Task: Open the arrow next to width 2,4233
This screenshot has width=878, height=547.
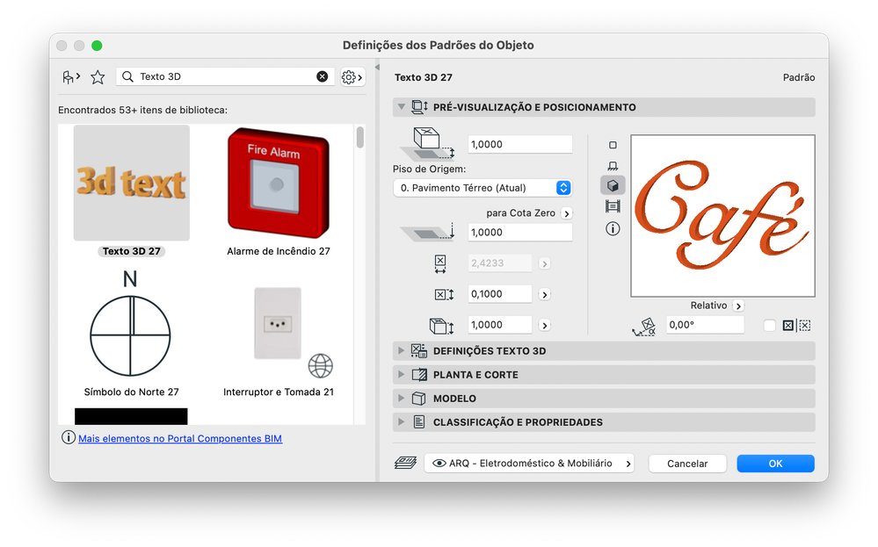Action: point(544,263)
